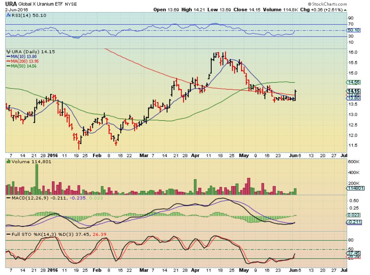
Task: Click the MACD(12,26,9) -0.211 label
Action: [39, 198]
